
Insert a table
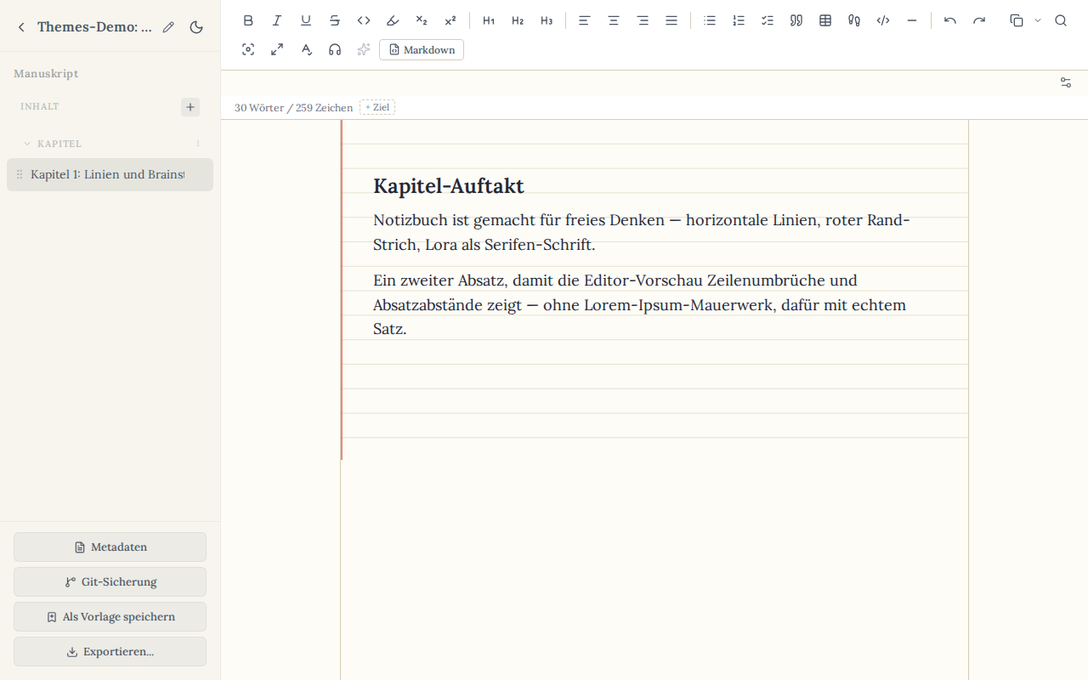click(825, 20)
